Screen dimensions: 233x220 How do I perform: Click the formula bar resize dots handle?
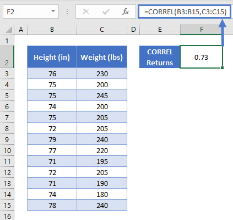[x=67, y=12]
